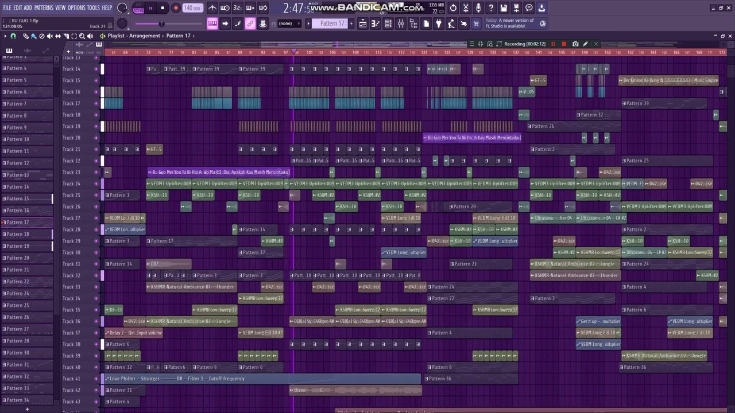Select the Zoom magnifier tool in Playlist
Viewport: 735px width, 413px height.
click(82, 36)
